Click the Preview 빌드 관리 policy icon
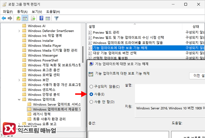The width and height of the screenshot is (205, 138). (x=90, y=32)
